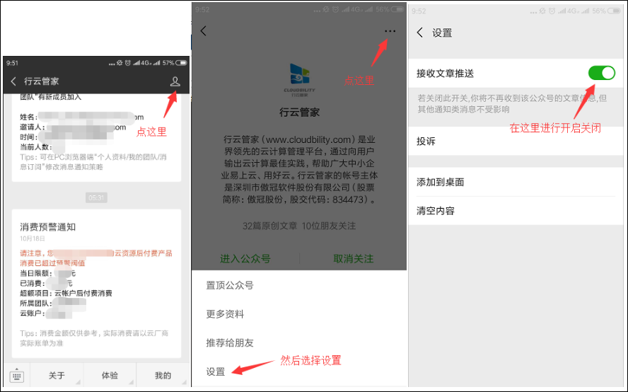Tap the Cloudbility logo avatar
Image resolution: width=628 pixels, height=392 pixels.
click(x=300, y=80)
